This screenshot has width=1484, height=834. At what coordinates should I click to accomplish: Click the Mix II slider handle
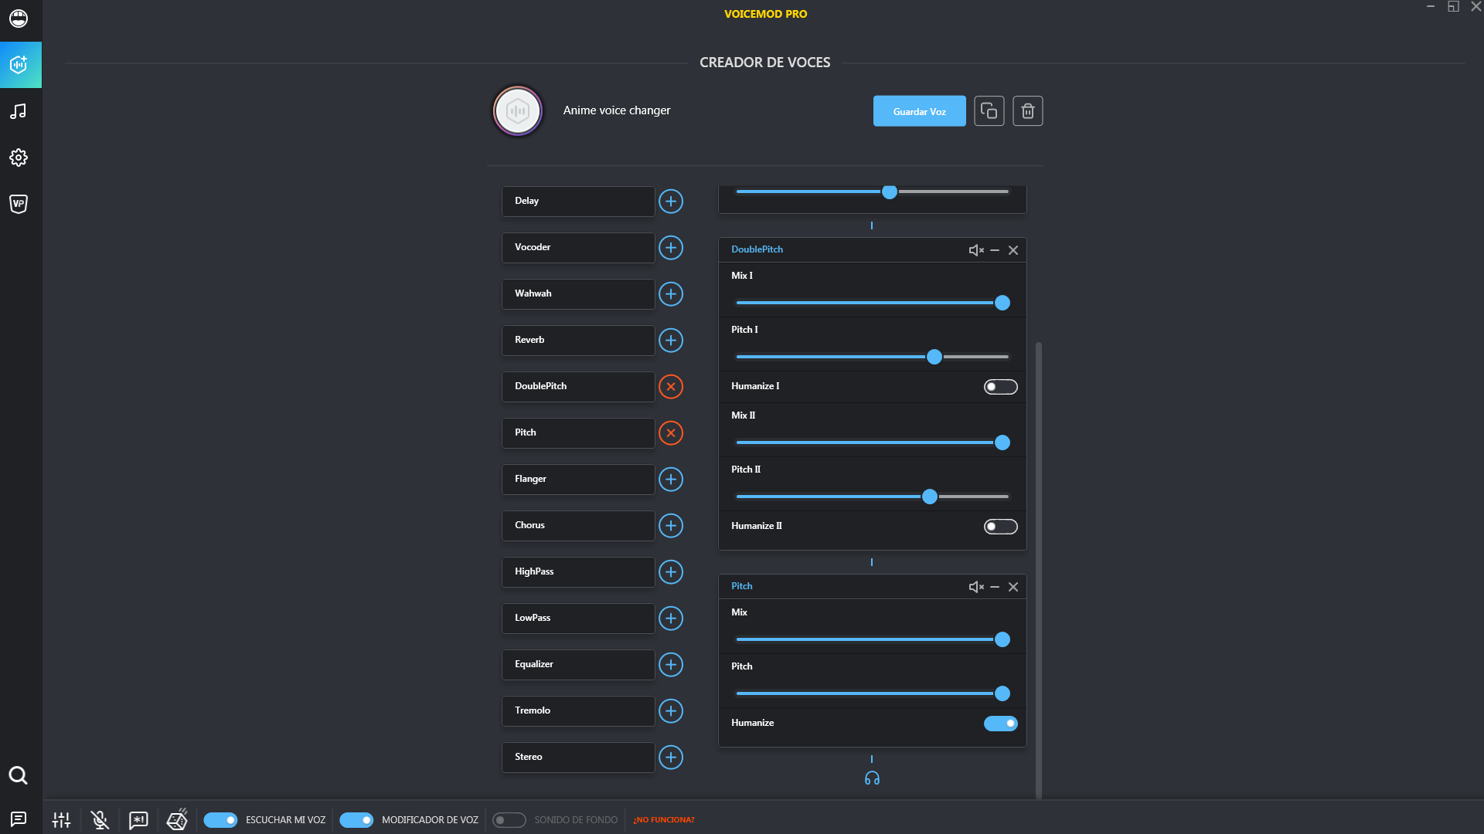[x=1002, y=442]
